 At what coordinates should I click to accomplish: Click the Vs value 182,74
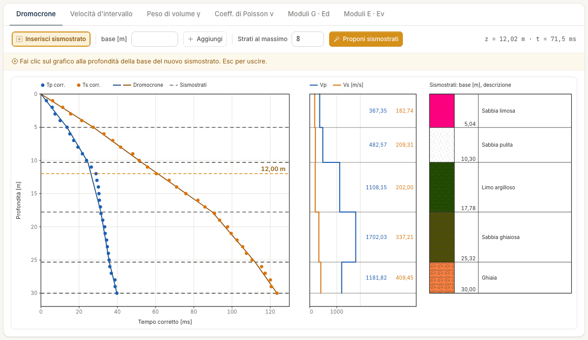click(404, 111)
